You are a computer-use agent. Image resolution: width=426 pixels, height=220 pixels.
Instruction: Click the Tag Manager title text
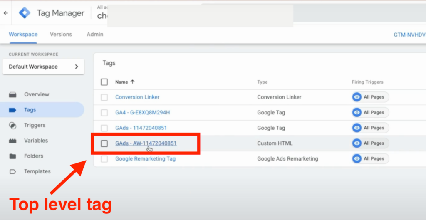(61, 13)
